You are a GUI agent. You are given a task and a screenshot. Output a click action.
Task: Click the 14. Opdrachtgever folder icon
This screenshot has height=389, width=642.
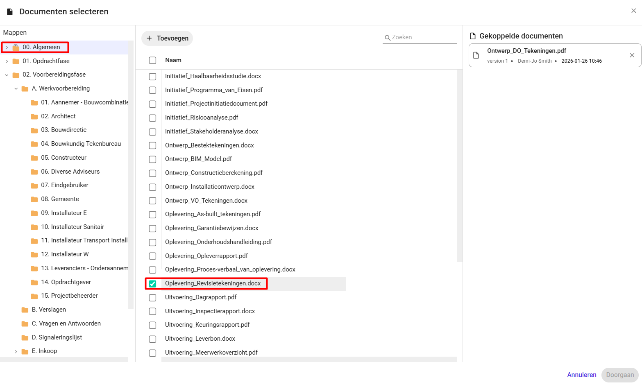coord(34,283)
